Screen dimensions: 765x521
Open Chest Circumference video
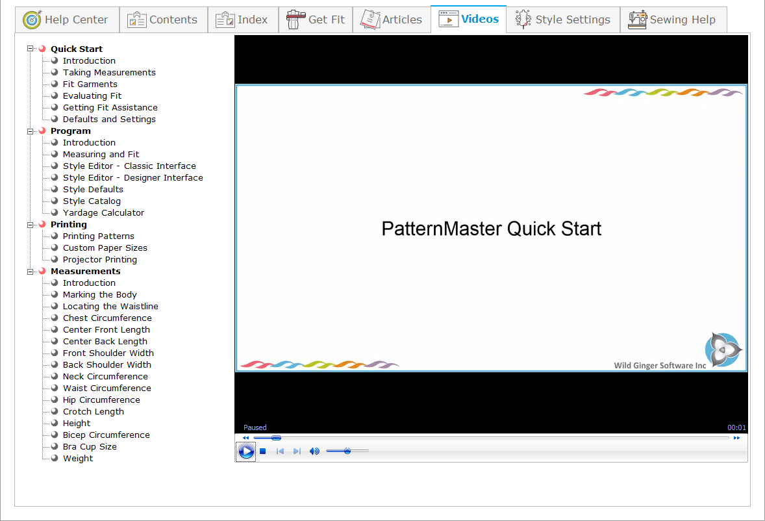tap(107, 318)
